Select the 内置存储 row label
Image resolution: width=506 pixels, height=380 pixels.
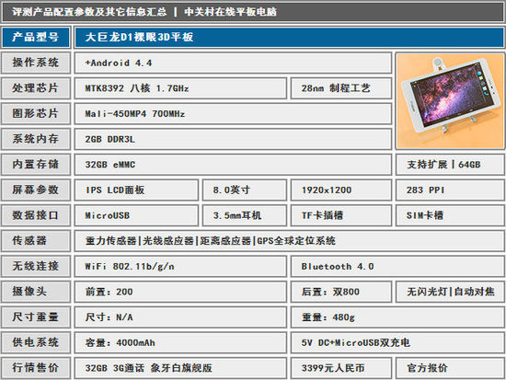click(36, 165)
